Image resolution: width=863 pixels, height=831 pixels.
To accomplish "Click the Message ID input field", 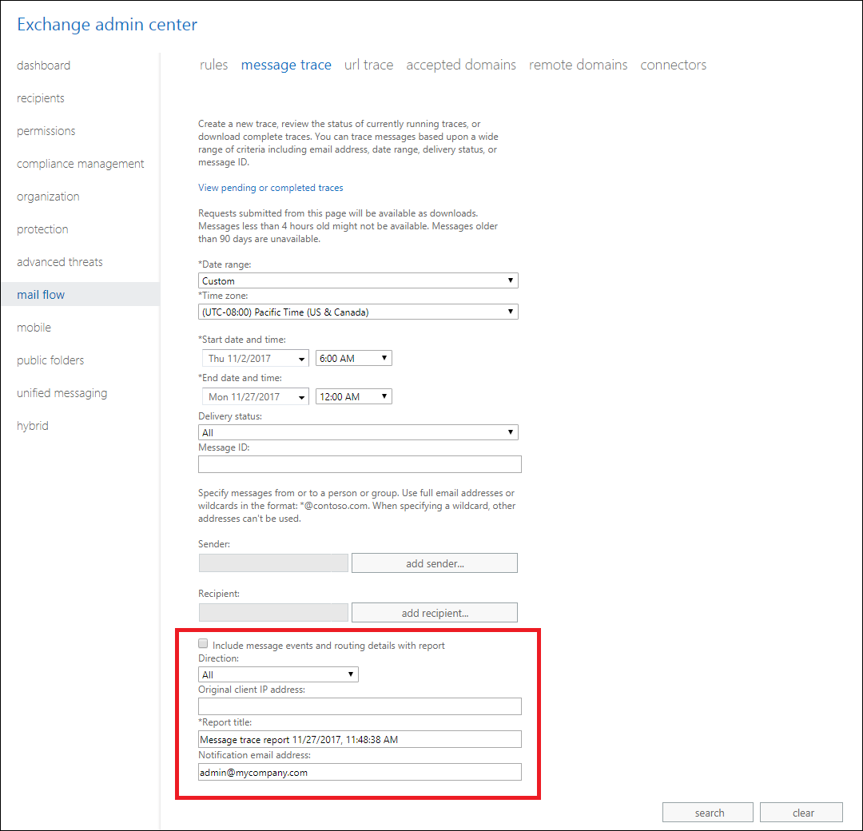I will point(360,464).
